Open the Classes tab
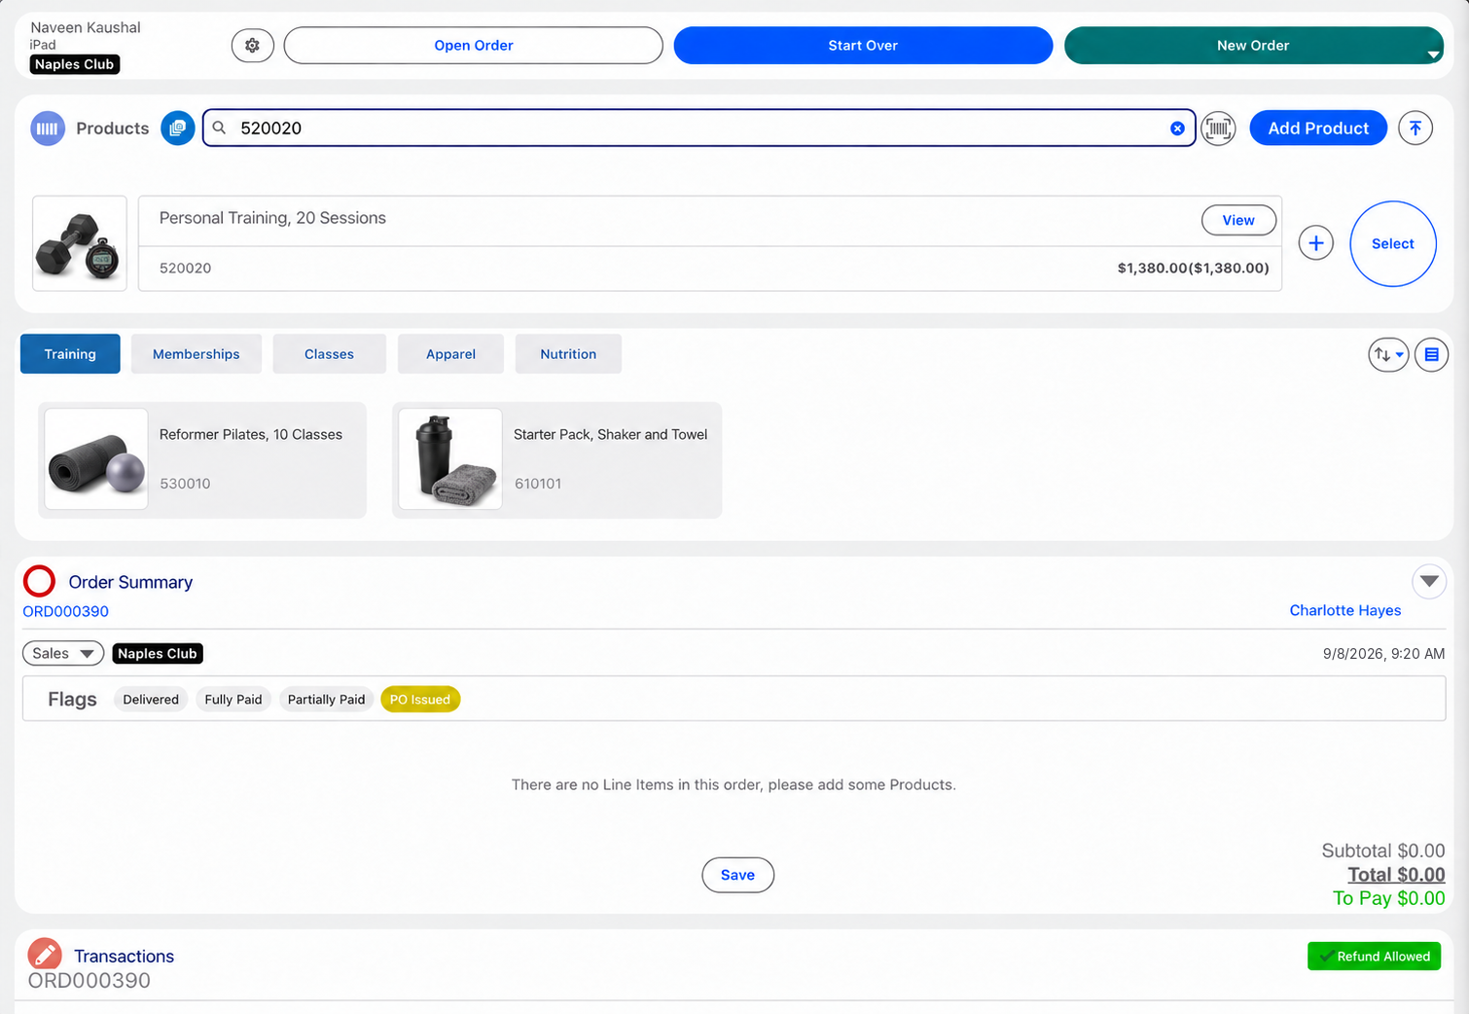Viewport: 1469px width, 1014px height. click(329, 354)
